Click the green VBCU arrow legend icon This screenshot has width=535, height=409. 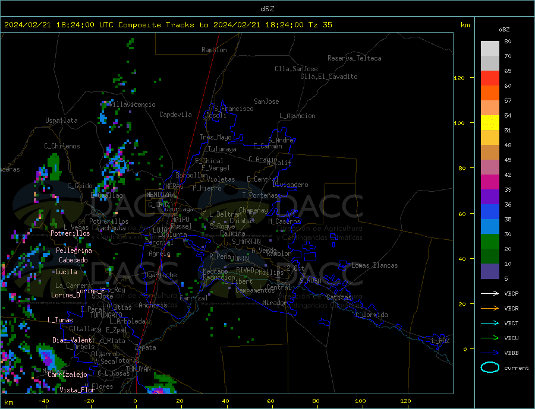coord(490,338)
